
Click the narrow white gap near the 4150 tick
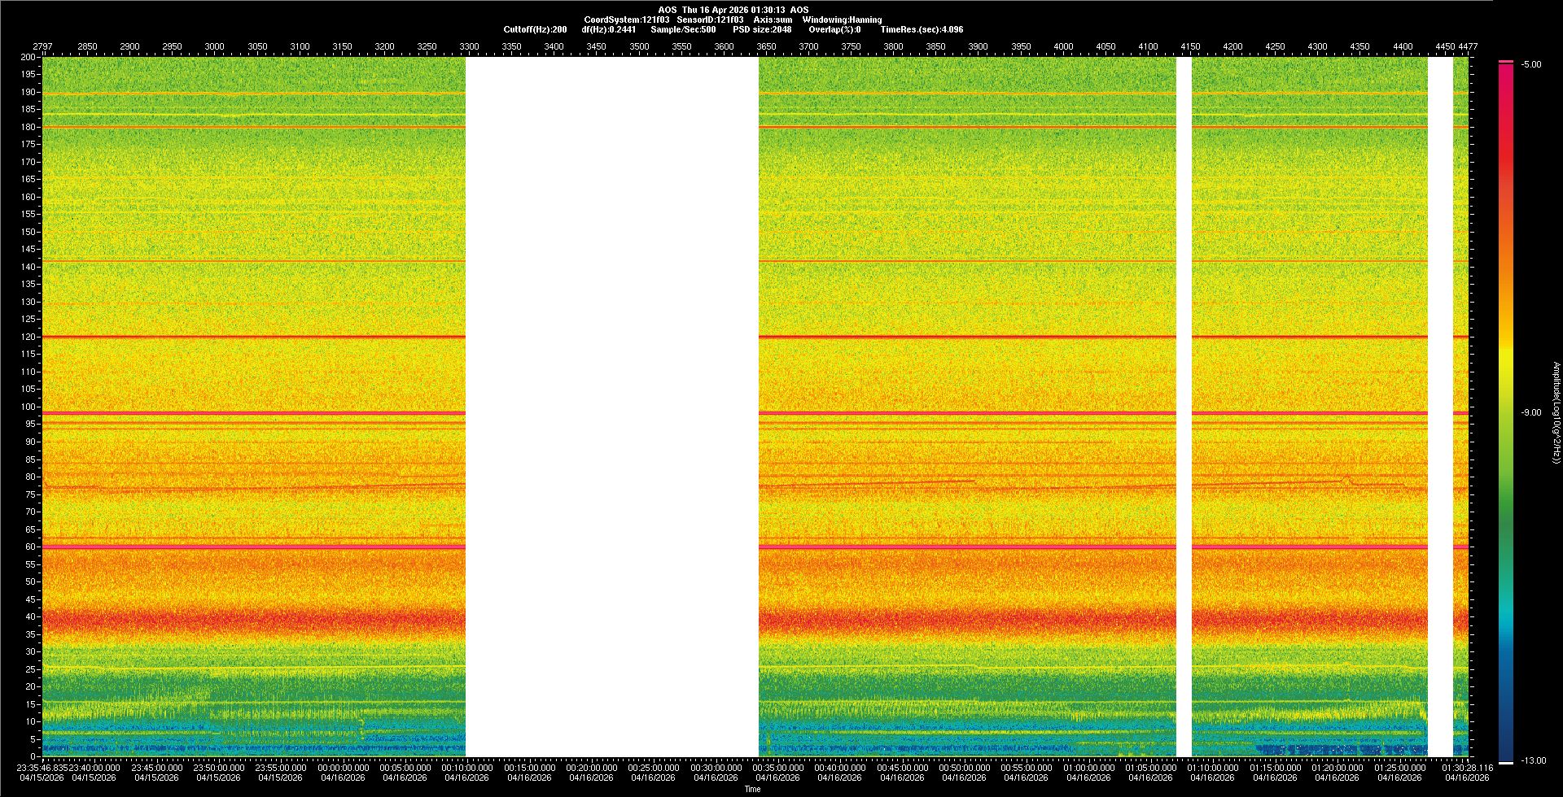[1184, 407]
